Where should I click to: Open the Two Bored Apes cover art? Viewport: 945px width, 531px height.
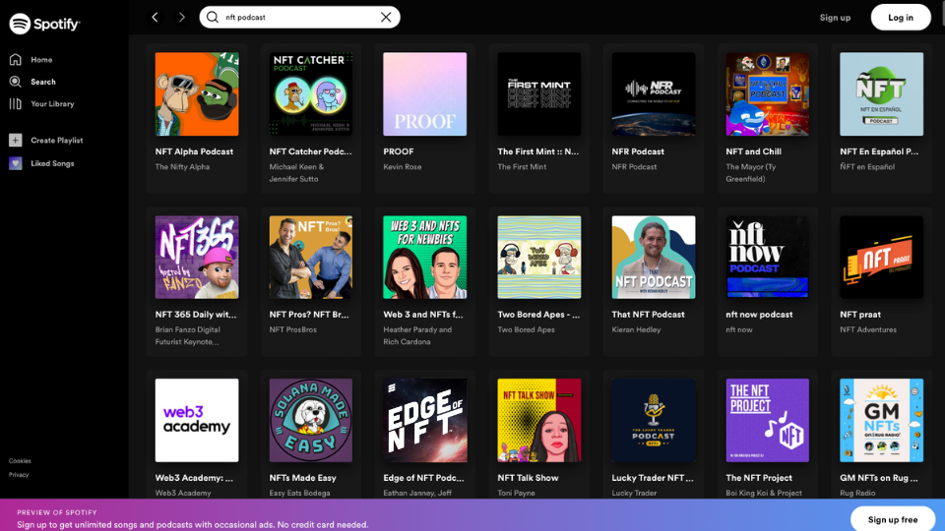pos(538,257)
